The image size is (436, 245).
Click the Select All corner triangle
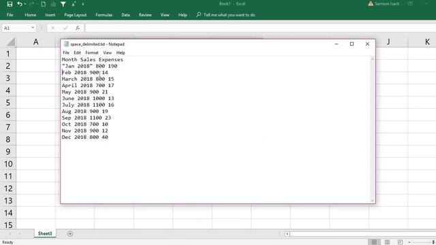[11, 42]
